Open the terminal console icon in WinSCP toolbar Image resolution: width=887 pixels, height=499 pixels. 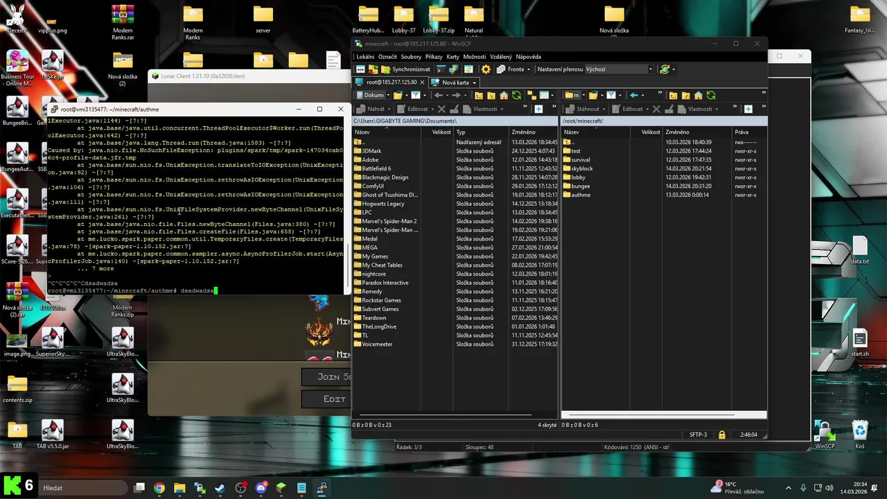[x=441, y=69]
